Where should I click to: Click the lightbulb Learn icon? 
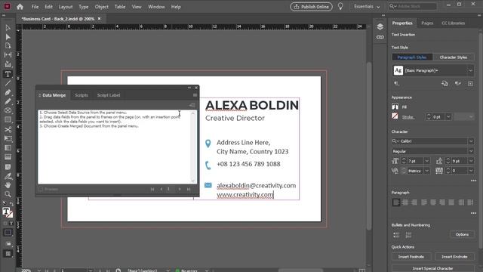tap(340, 7)
